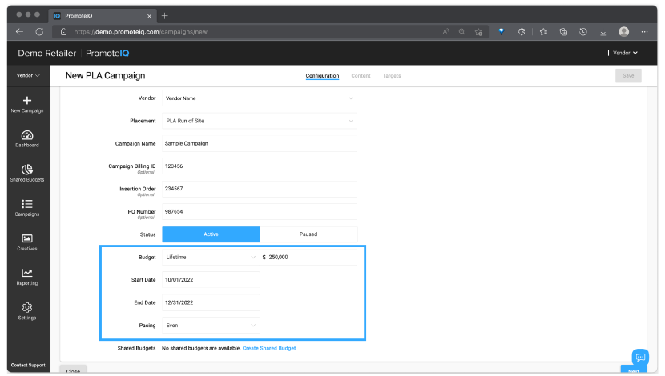Screen dimensions: 665x376
Task: Open the Dashboard gauge icon
Action: [27, 135]
